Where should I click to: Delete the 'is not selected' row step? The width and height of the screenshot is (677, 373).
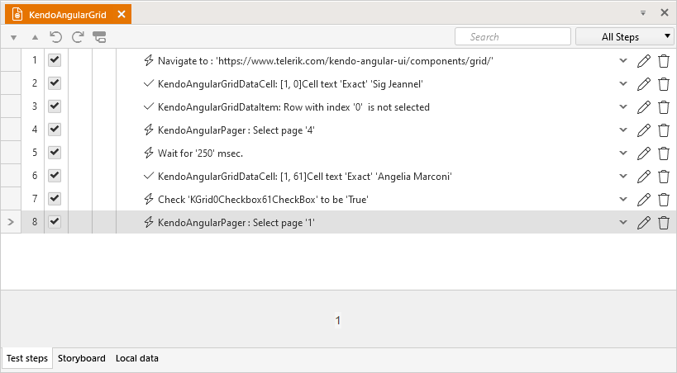[x=664, y=107]
